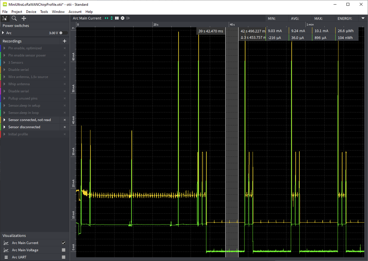
Task: Click the yellow color bar of 'Sensor connected, not read'
Action: (x=1, y=120)
